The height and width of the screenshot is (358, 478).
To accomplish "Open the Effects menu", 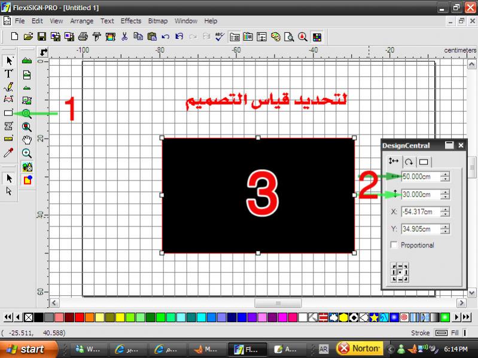I will pos(131,21).
